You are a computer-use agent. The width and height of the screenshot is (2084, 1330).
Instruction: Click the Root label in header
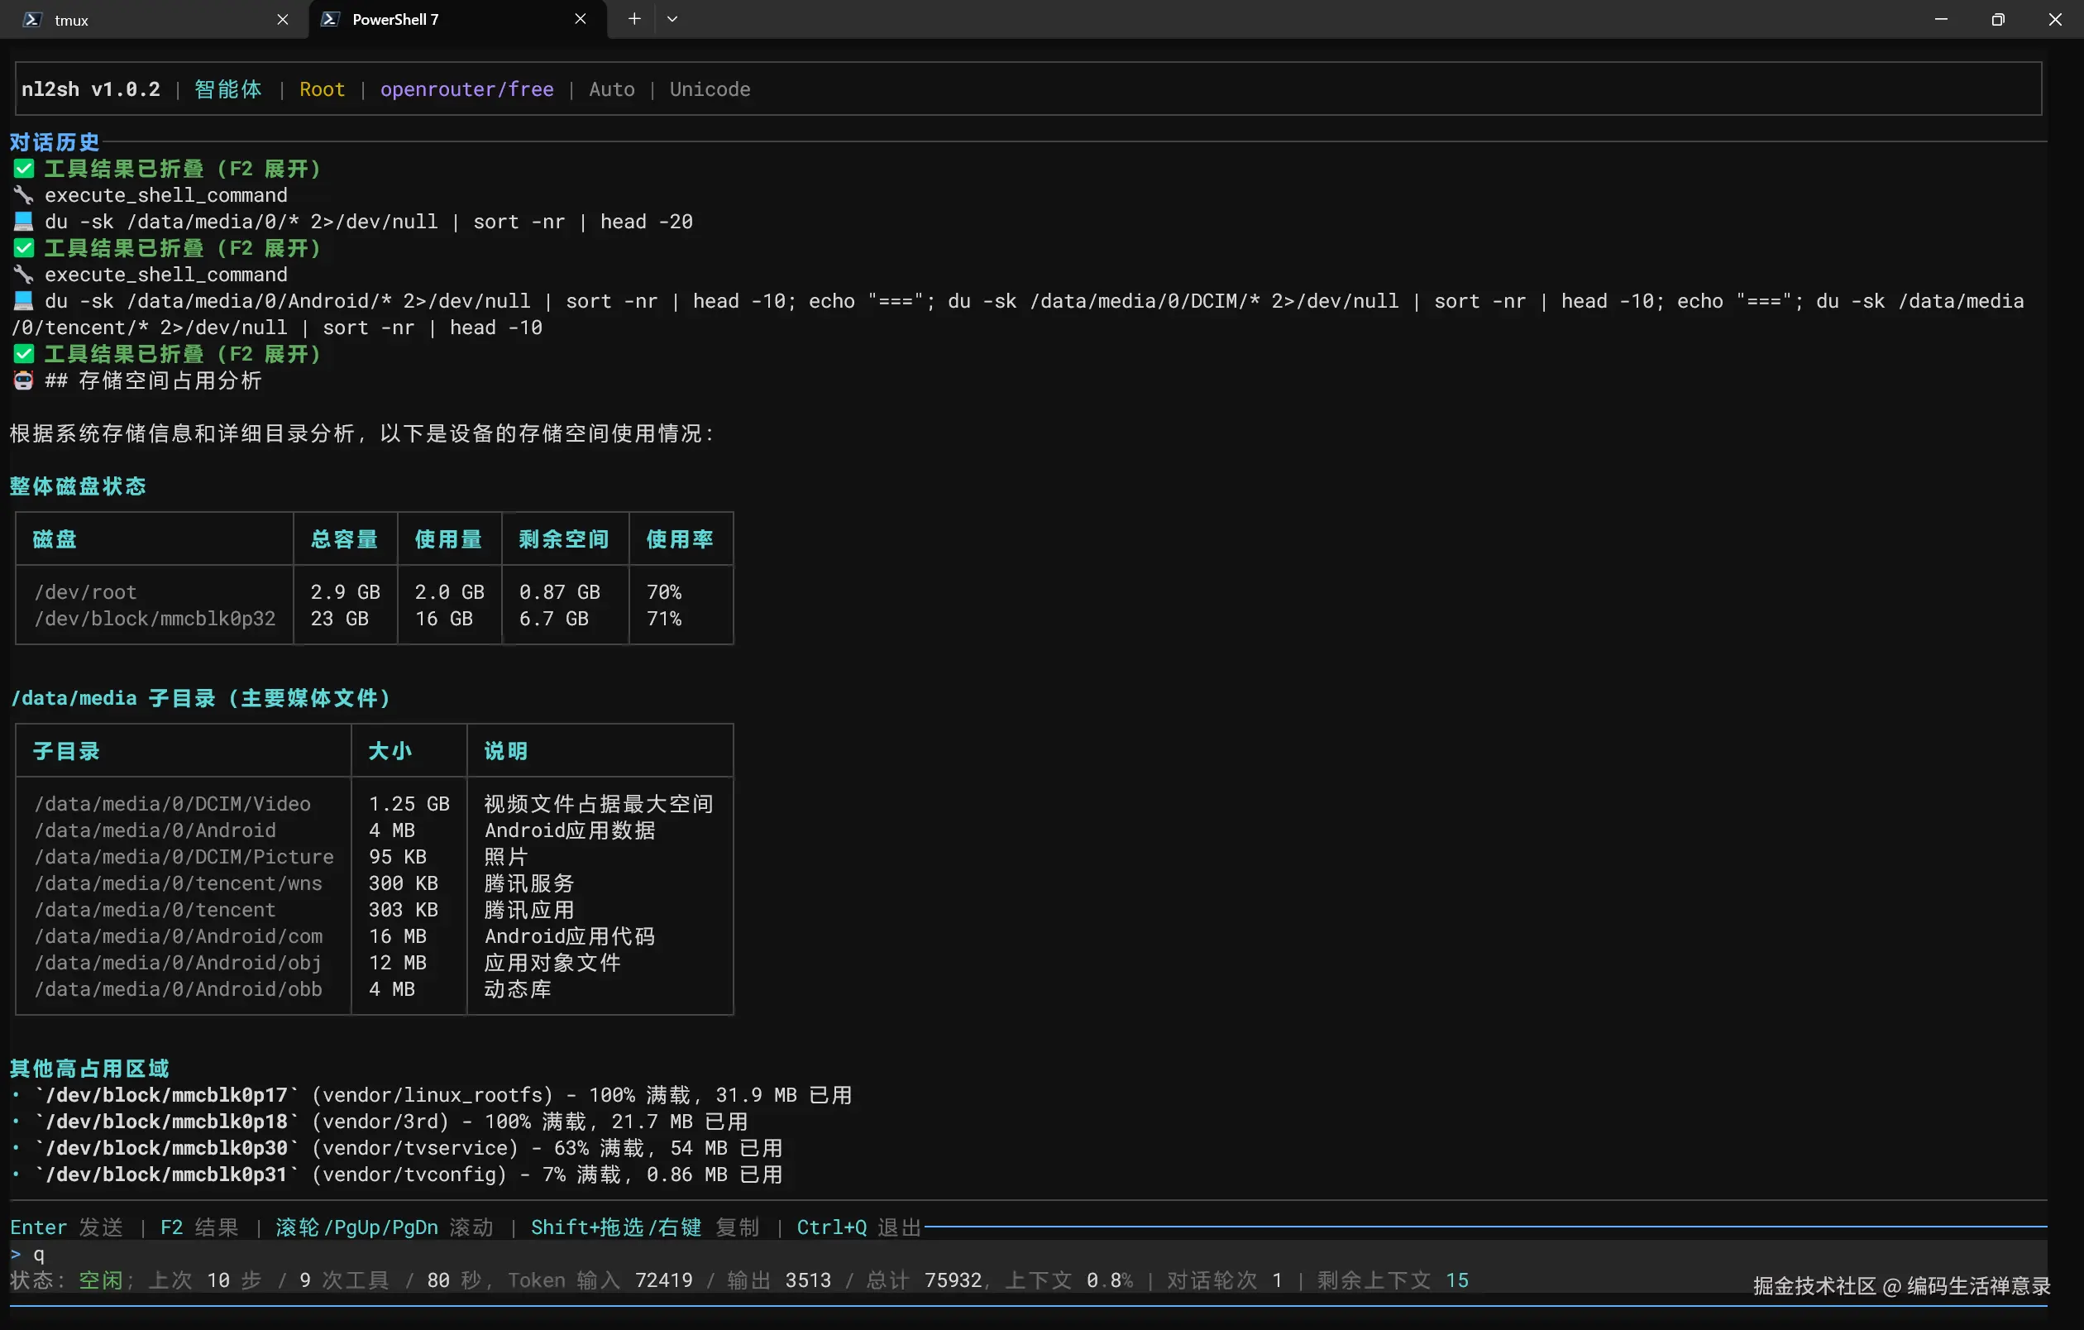tap(322, 89)
